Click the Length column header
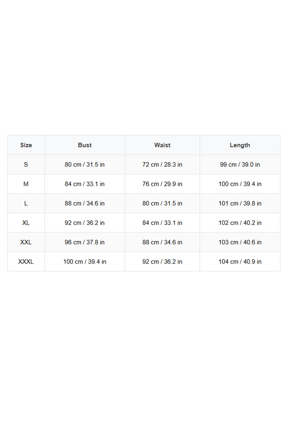 point(240,145)
